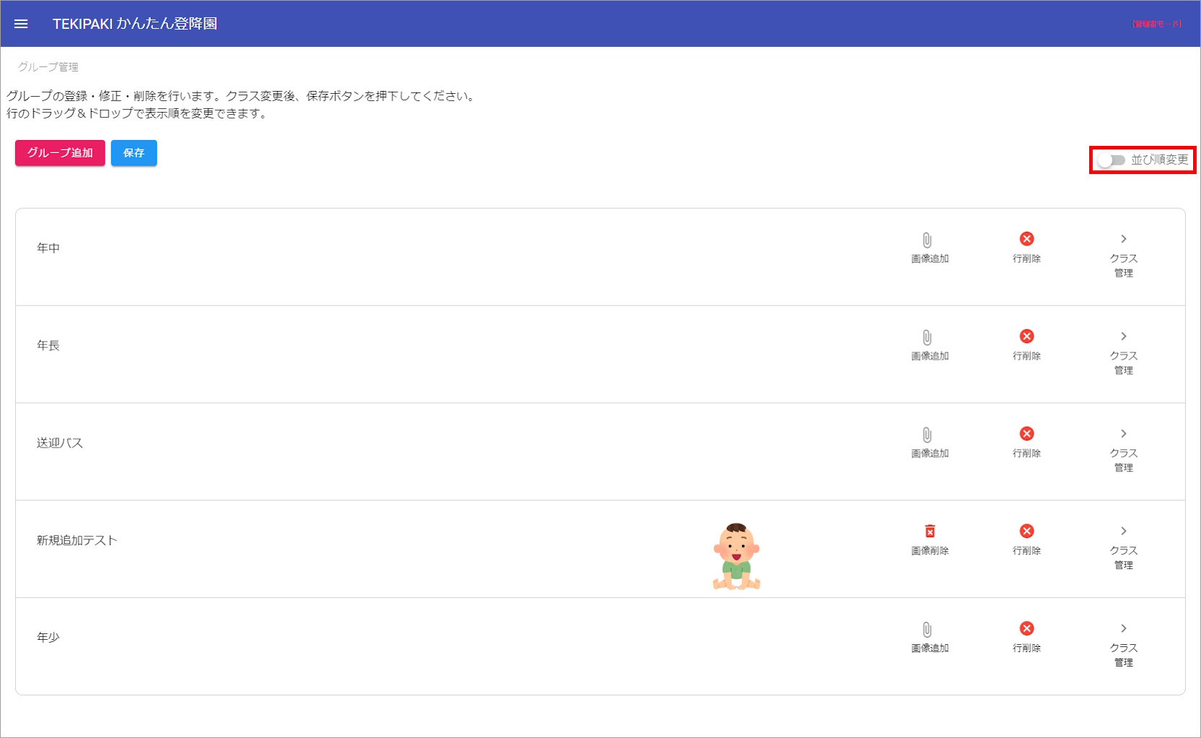Toggle the 並び順変更 switch
The height and width of the screenshot is (738, 1201).
coord(1111,160)
